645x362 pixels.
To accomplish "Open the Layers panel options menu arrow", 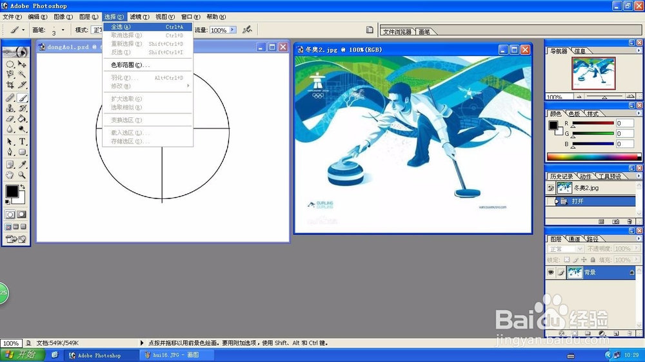I will click(x=639, y=239).
